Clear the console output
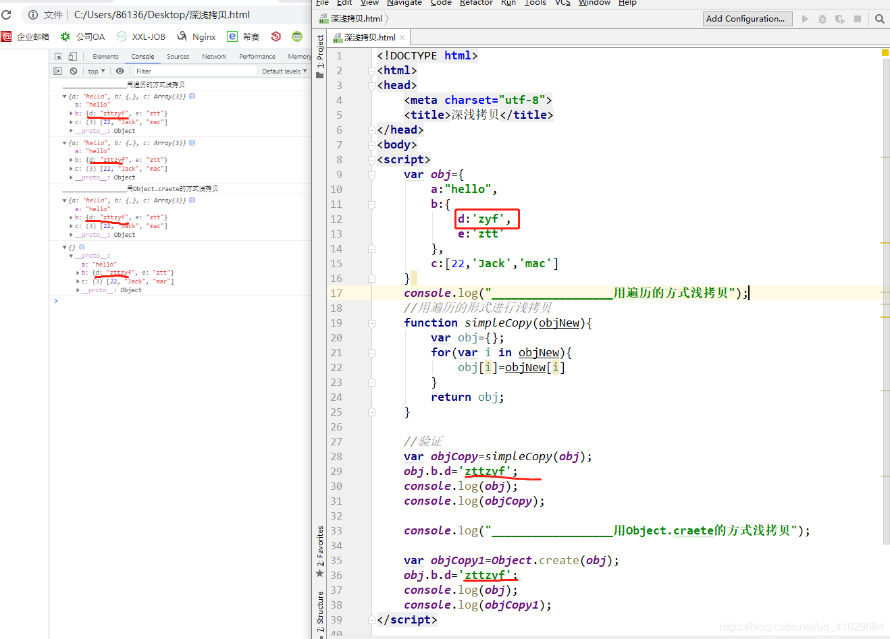 74,71
